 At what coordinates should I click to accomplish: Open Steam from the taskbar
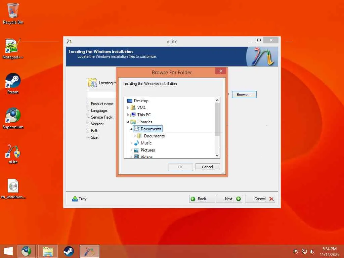(69, 251)
